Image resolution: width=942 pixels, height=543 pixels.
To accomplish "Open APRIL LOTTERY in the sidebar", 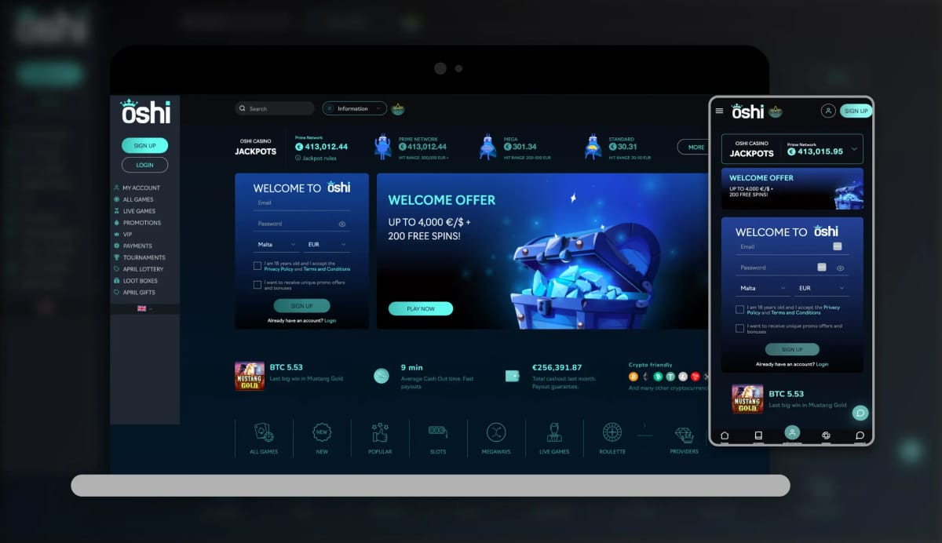I will 144,269.
